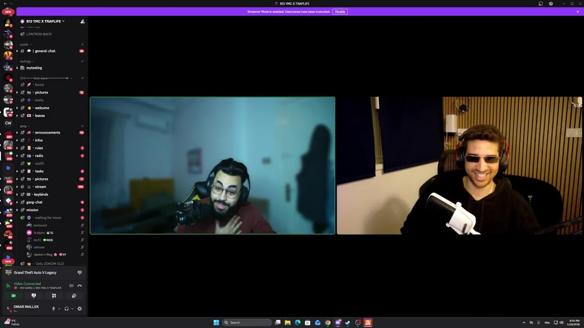Open Steam from taskbar
The image size is (584, 328).
[x=348, y=323]
